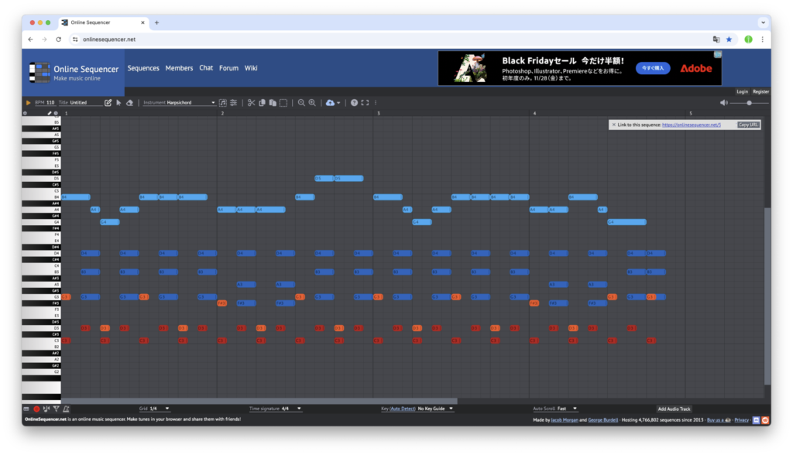Toggle the red Record button
The height and width of the screenshot is (455, 793).
pyautogui.click(x=36, y=409)
